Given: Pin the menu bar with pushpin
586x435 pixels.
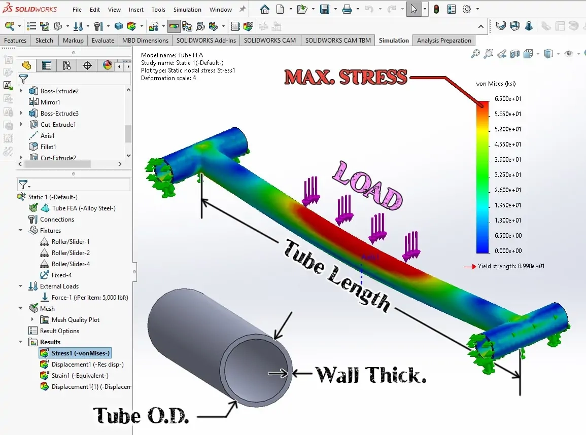Looking at the screenshot, I should [x=243, y=9].
